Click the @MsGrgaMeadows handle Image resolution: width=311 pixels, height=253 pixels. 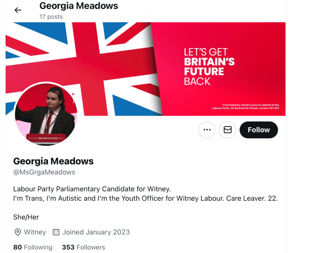pos(44,172)
